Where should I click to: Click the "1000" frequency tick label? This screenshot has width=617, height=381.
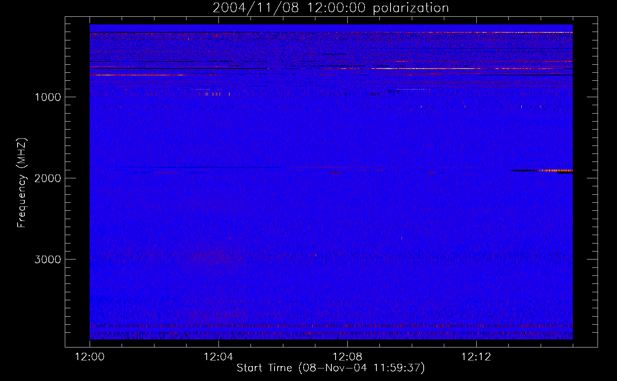48,97
